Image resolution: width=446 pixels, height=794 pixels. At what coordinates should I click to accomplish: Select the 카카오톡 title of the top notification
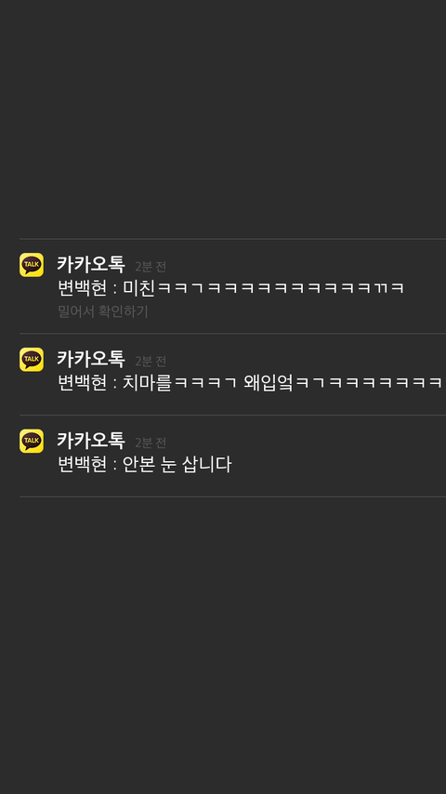point(91,264)
